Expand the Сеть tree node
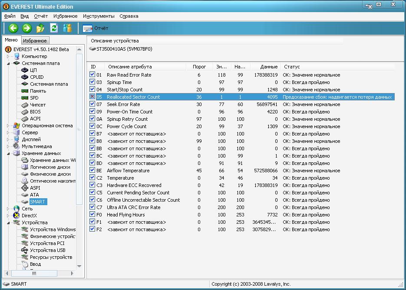The image size is (406, 290). 8,209
